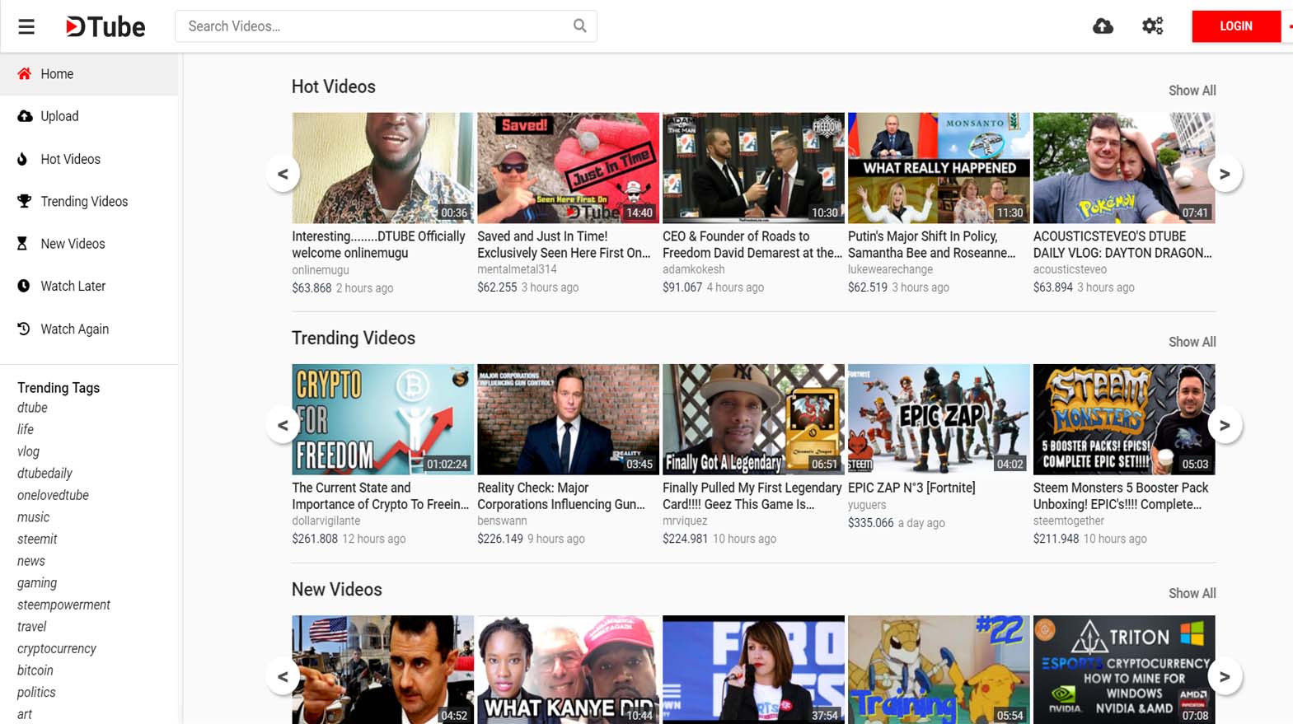Select the life trending tag
This screenshot has width=1293, height=724.
tap(26, 429)
